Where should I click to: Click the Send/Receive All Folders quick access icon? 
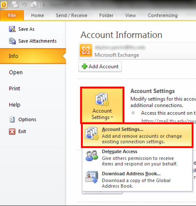click(15, 5)
